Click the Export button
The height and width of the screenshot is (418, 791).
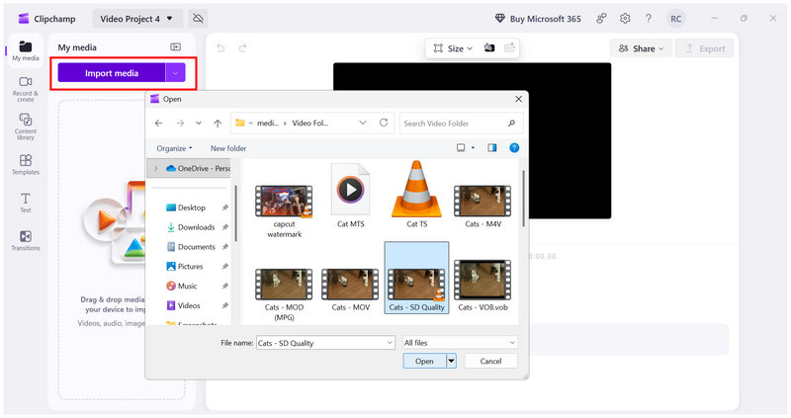point(705,48)
